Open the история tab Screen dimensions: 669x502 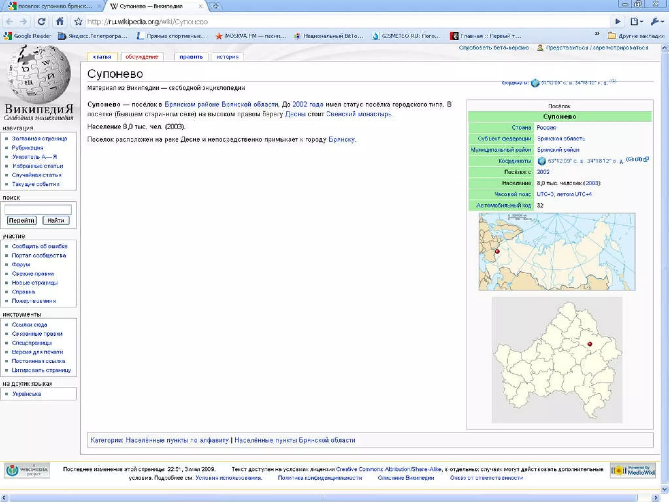pos(227,57)
